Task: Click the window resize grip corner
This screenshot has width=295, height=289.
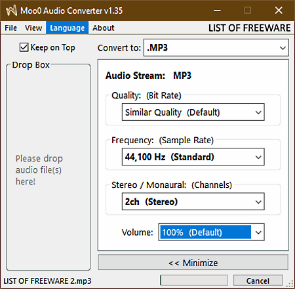Action: (290, 284)
